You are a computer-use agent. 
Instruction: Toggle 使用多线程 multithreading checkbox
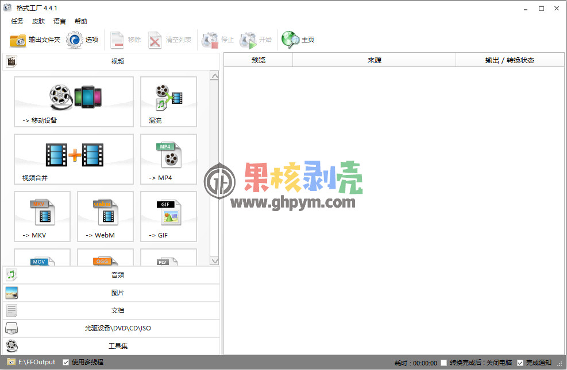point(65,362)
